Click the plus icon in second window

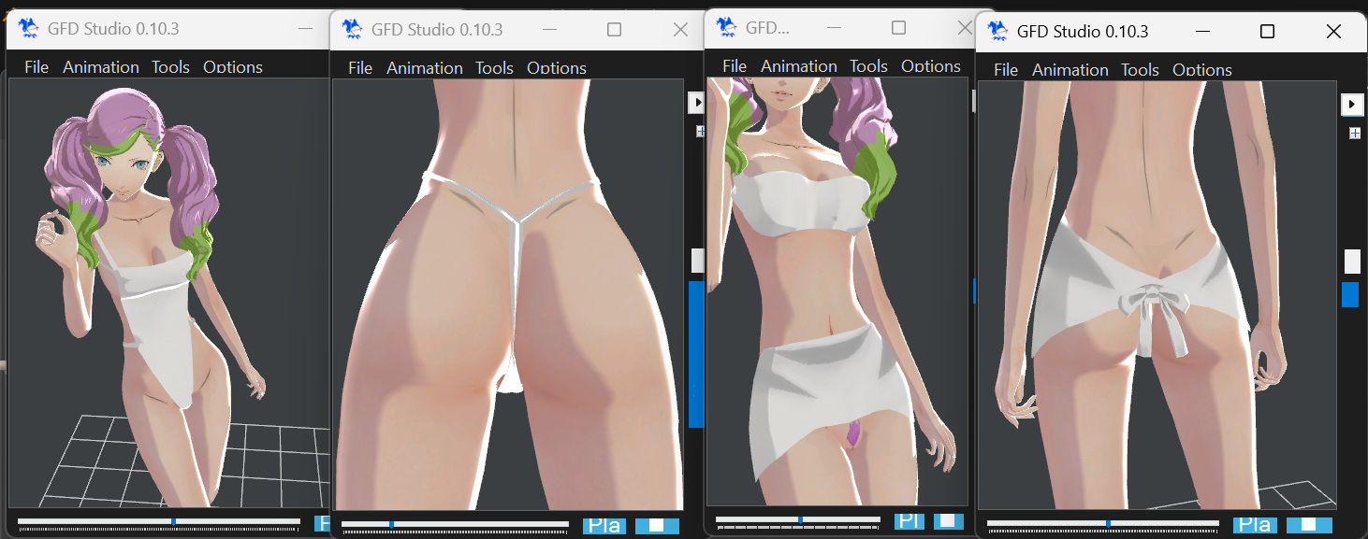(x=700, y=132)
